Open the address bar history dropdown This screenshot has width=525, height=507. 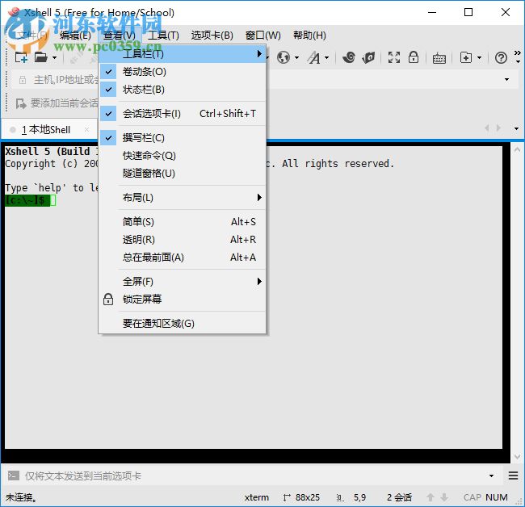tap(506, 80)
